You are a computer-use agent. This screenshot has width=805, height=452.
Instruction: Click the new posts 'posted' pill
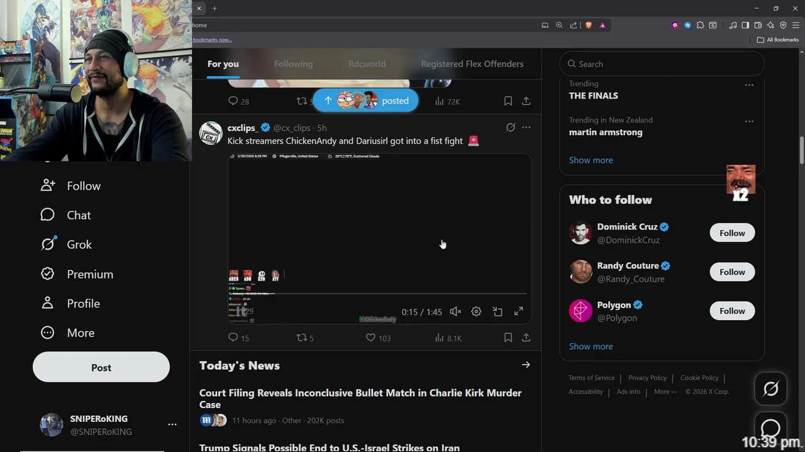[x=365, y=100]
